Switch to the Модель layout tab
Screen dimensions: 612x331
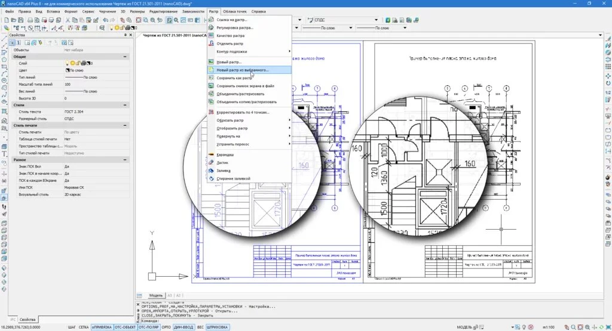155,295
